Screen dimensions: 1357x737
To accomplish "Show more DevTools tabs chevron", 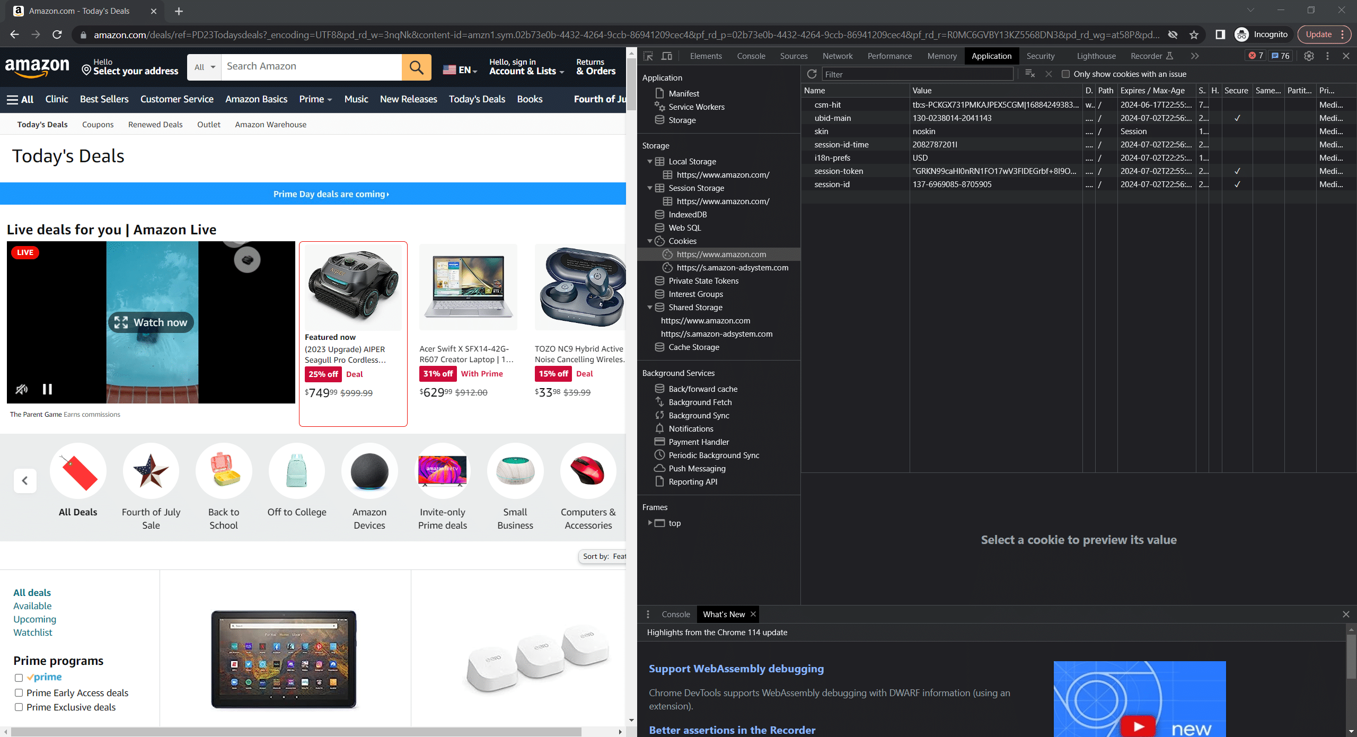I will point(1194,56).
